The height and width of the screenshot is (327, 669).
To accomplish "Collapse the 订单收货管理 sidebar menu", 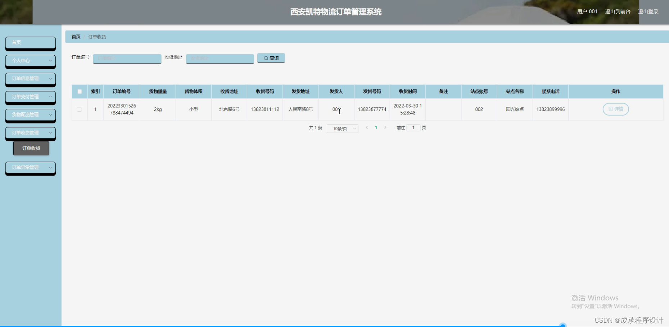I will tap(30, 133).
